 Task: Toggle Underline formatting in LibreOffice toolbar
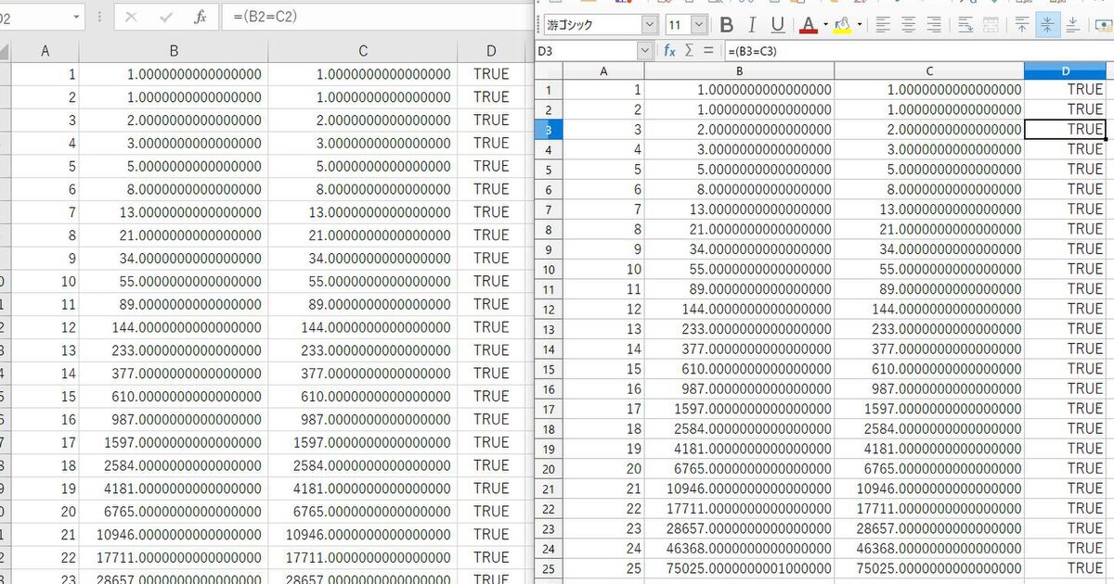click(x=778, y=25)
